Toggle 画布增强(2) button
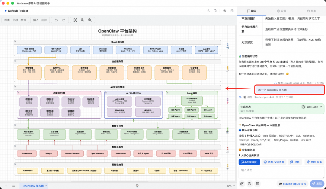326x189 pixels. (249, 162)
